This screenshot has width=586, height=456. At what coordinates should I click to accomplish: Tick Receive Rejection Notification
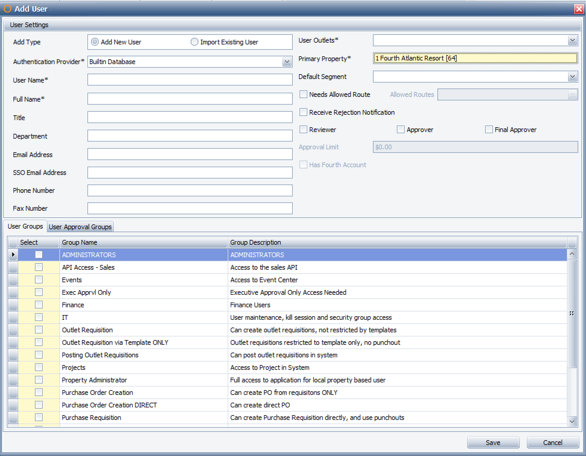(303, 112)
